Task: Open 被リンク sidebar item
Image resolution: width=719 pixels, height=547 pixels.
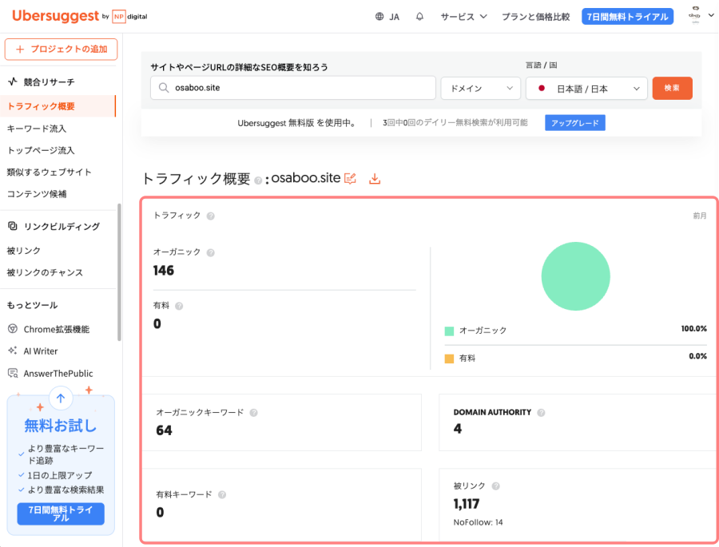Action: coord(24,251)
